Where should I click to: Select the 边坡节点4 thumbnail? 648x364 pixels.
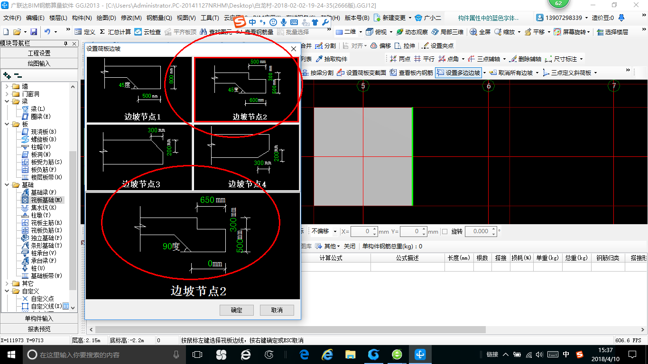(x=247, y=157)
